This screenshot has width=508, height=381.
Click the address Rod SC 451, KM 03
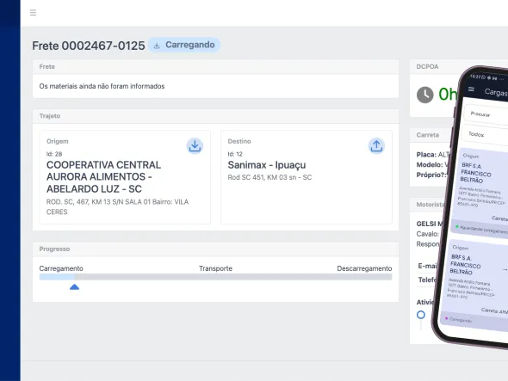(269, 177)
